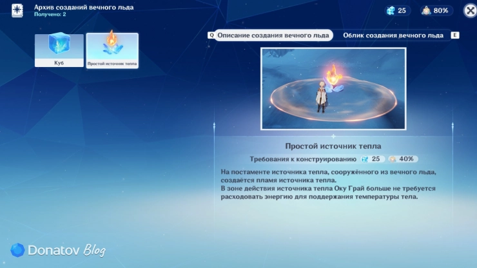
Task: Click the heat source preview image
Action: click(x=333, y=89)
